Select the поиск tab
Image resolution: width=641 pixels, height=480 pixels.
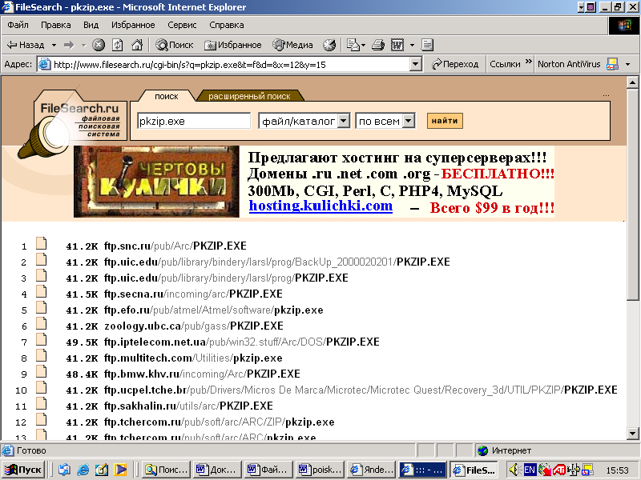pos(167,96)
